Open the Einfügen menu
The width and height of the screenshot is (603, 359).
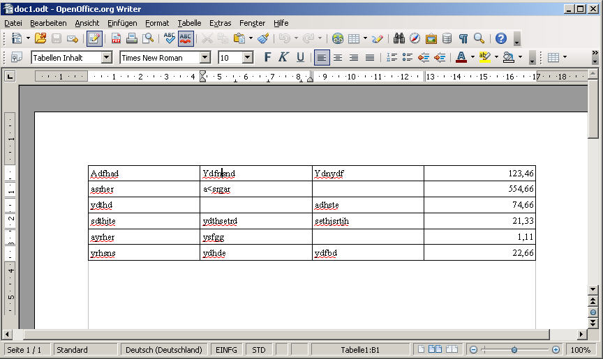[x=122, y=23]
